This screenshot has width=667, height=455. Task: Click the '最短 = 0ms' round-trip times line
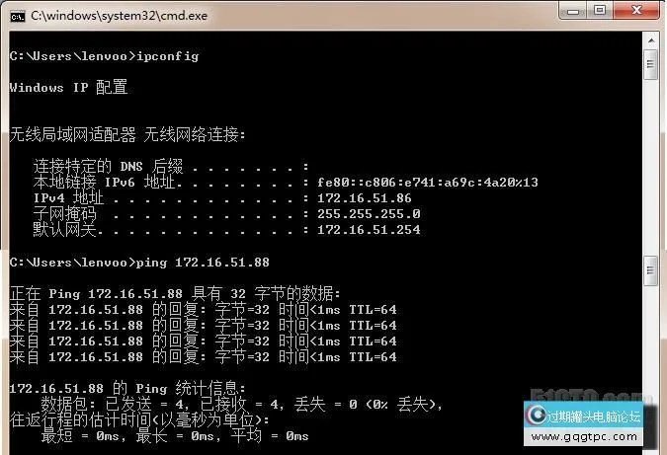(175, 435)
